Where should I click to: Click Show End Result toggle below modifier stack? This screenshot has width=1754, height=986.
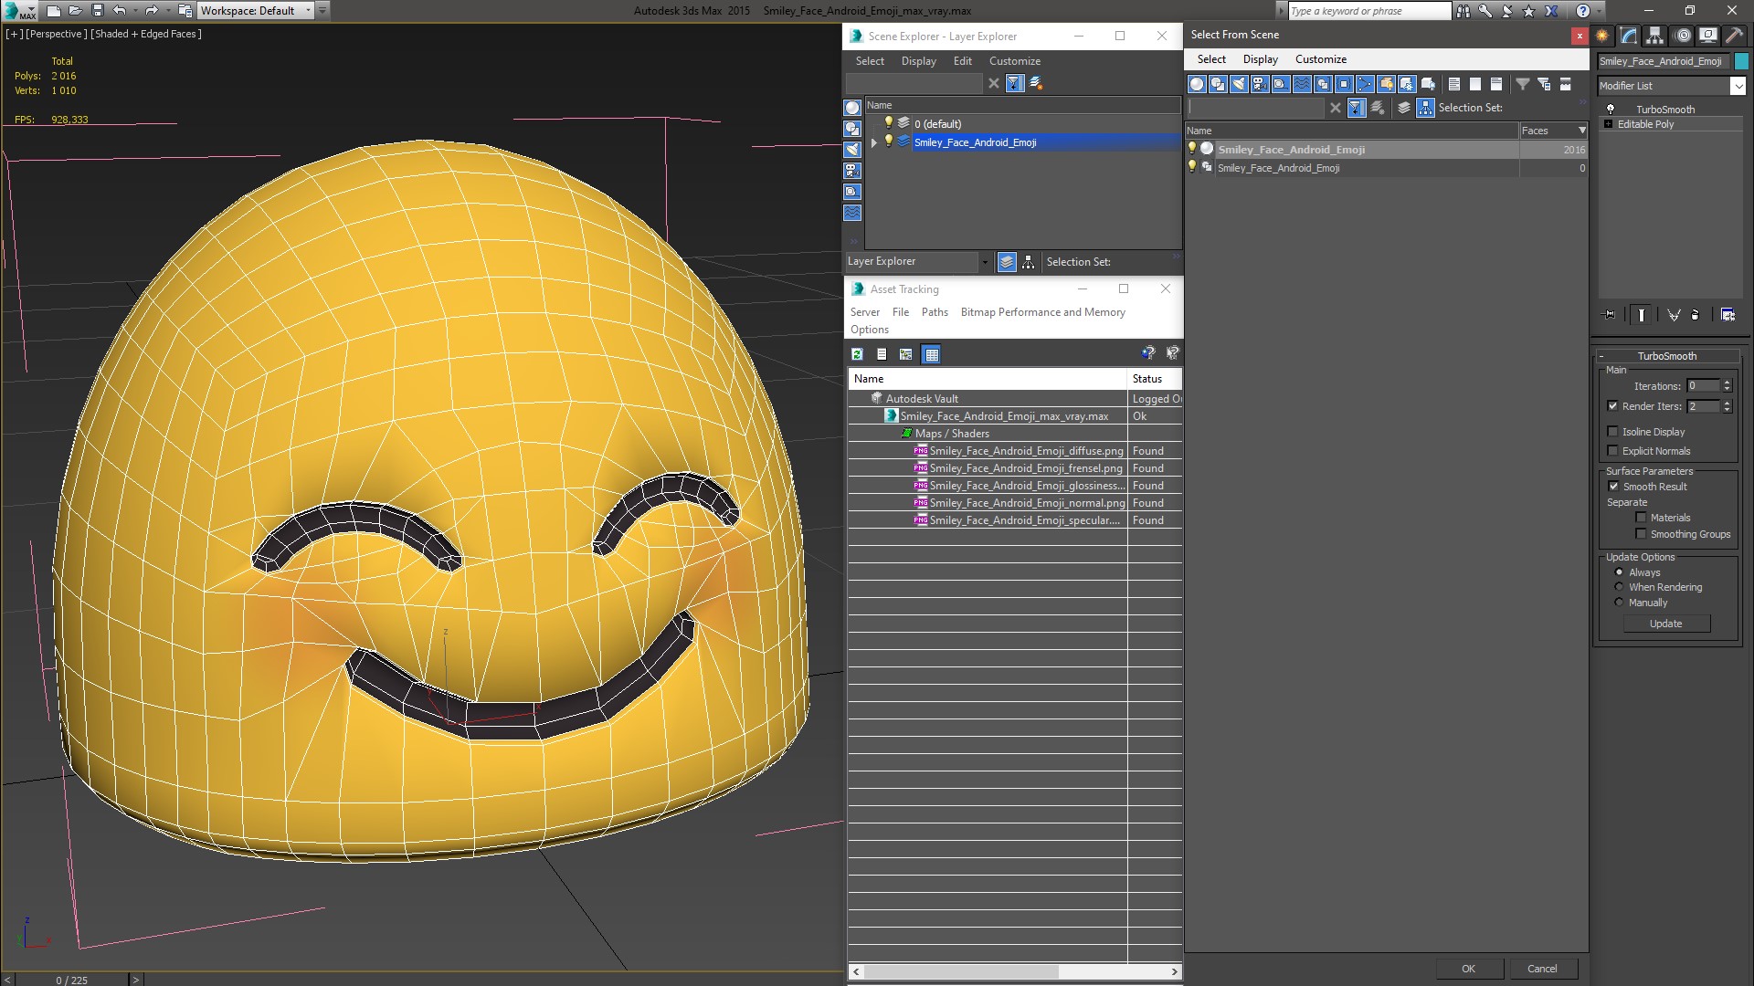coord(1642,315)
